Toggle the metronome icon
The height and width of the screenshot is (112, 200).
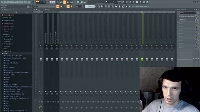coord(58,2)
